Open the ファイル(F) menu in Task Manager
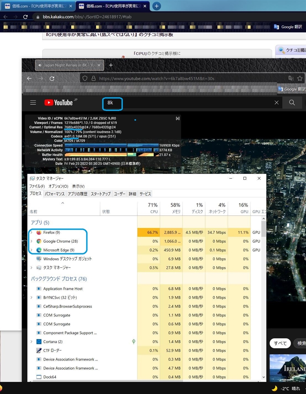The height and width of the screenshot is (394, 306). (37, 186)
